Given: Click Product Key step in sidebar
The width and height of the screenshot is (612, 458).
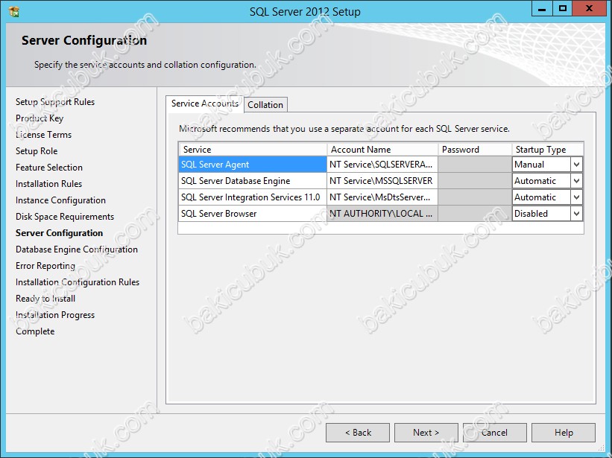Looking at the screenshot, I should point(40,118).
